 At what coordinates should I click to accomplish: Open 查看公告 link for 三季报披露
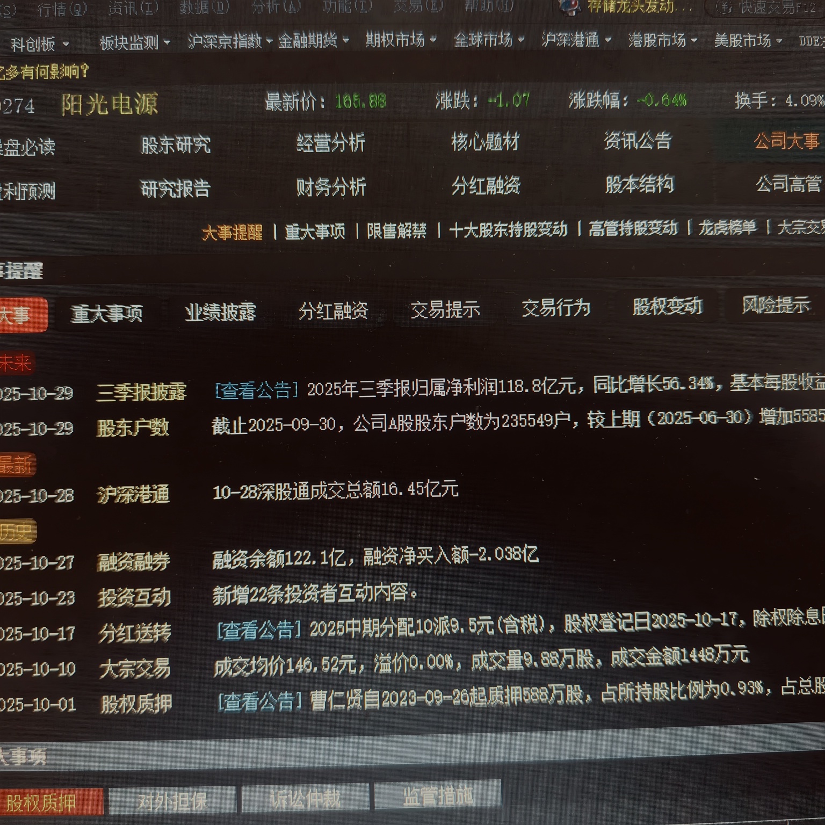[257, 390]
